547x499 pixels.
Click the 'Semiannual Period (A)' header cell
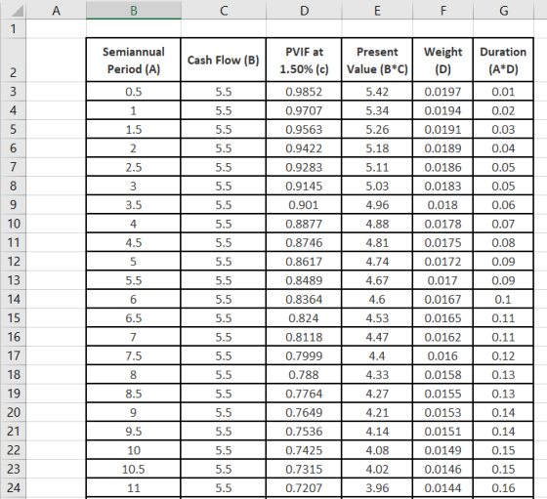134,60
